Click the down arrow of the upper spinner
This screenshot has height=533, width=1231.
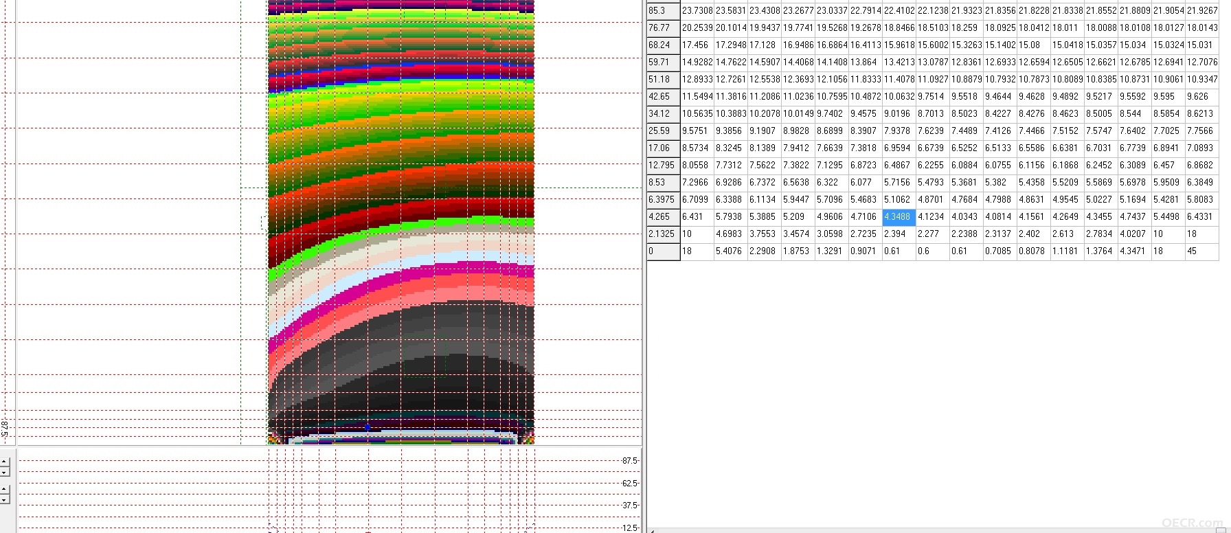[5, 472]
